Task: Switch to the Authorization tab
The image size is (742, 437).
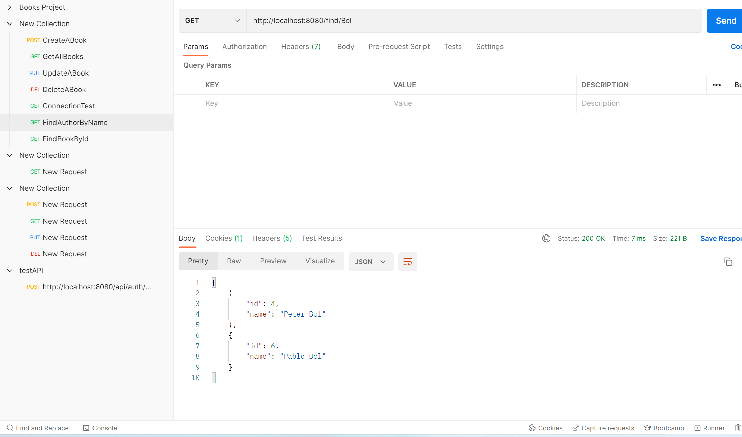Action: (245, 47)
